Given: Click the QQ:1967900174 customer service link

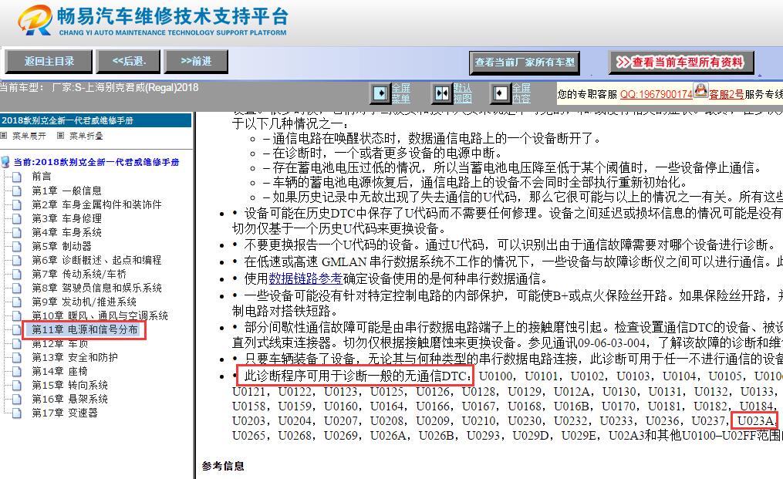Looking at the screenshot, I should (x=656, y=94).
